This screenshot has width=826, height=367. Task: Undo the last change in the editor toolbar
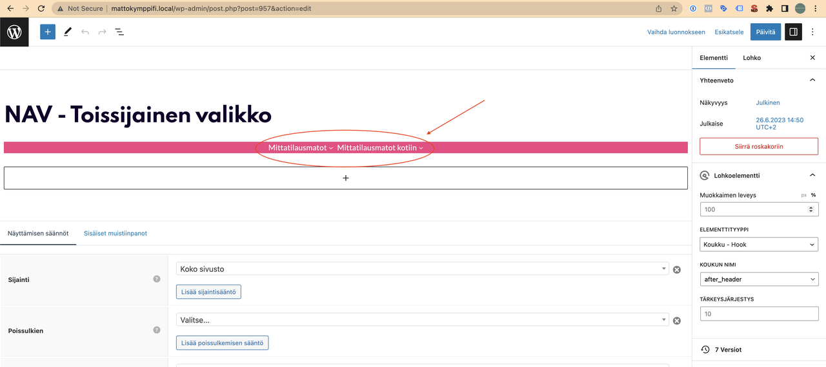[85, 32]
